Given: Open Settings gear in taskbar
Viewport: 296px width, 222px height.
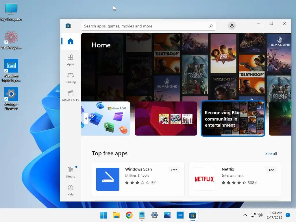Looking at the screenshot, I should click(x=155, y=215).
